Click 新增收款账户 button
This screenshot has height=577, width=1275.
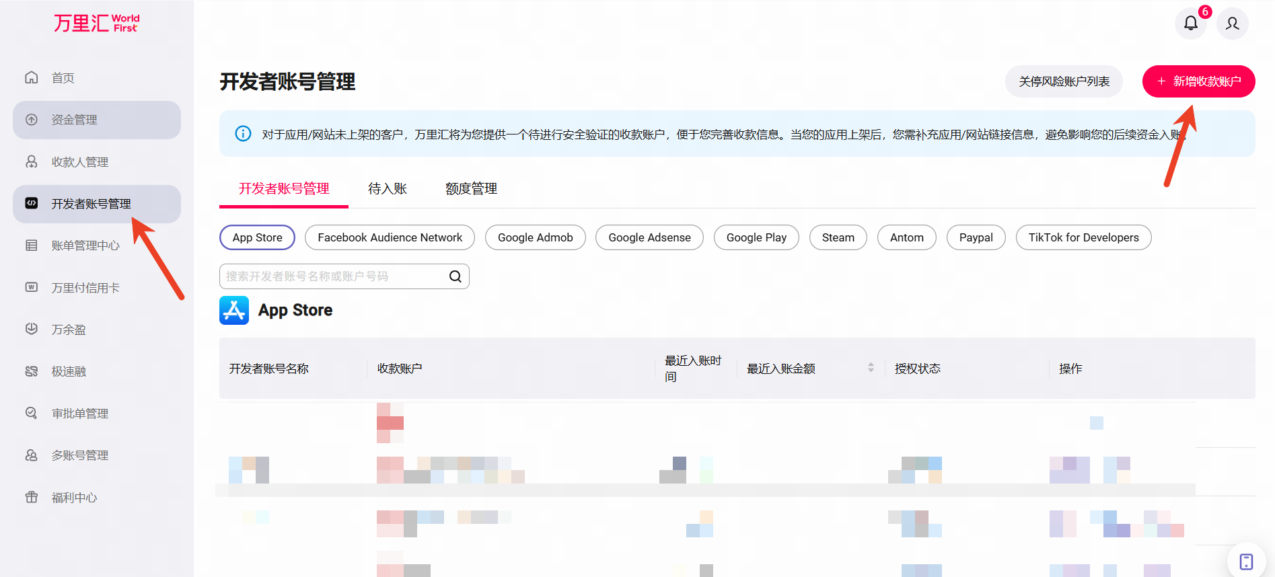(x=1199, y=81)
